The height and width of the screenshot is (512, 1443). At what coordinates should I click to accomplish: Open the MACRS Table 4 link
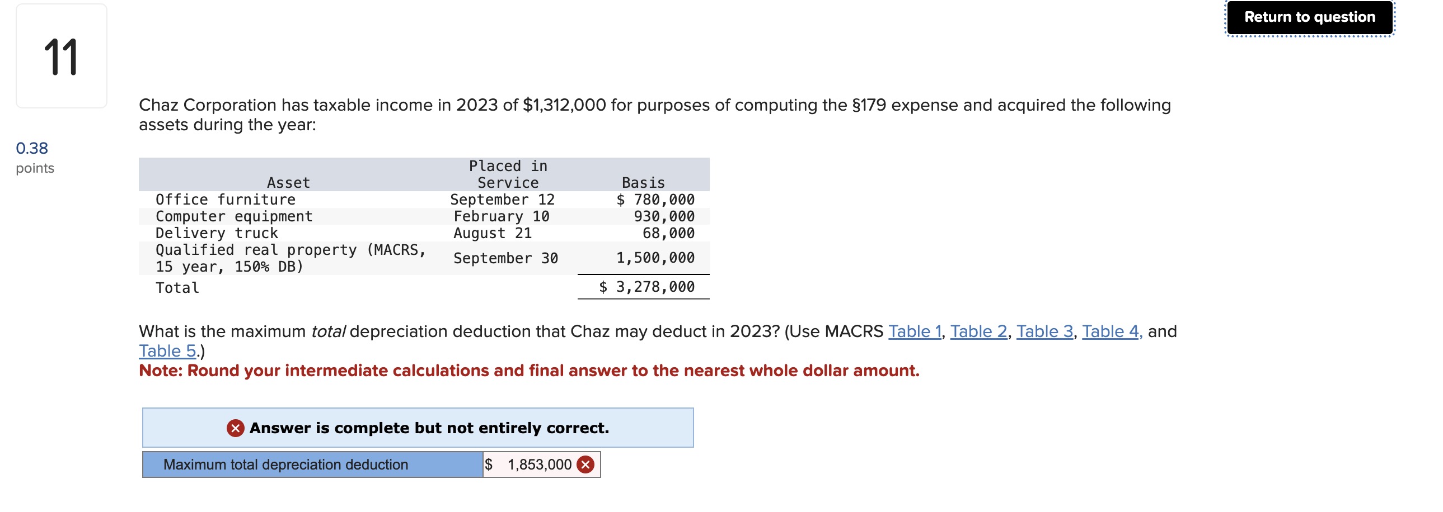(1111, 331)
